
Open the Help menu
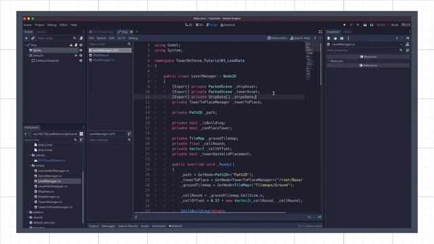74,25
